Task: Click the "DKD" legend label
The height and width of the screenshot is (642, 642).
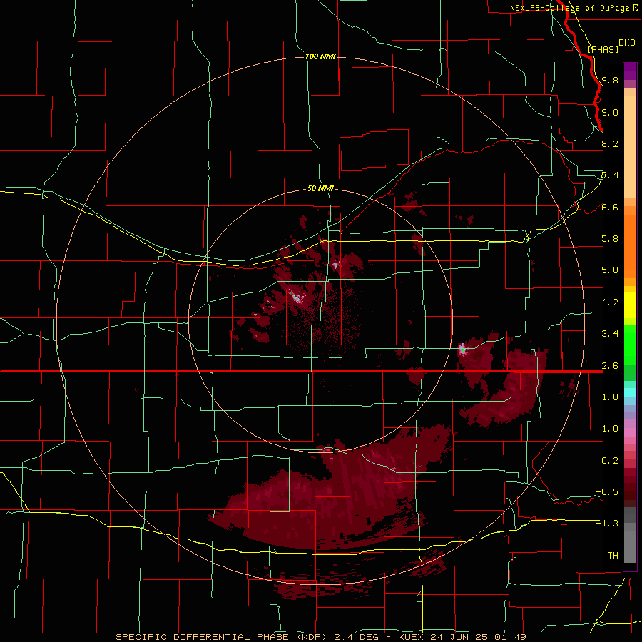Action: pos(626,43)
